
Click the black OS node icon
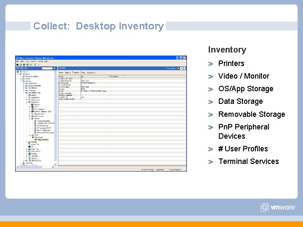(29, 147)
